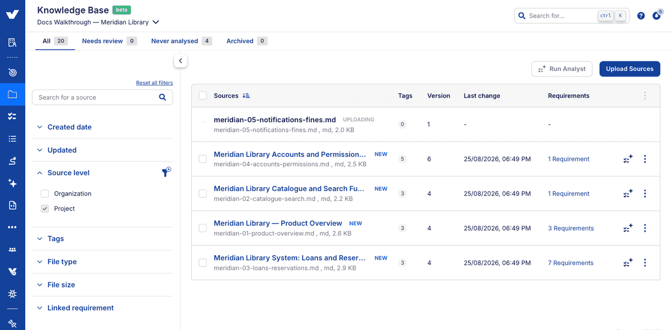Open notifications bell with 5 badge
Viewport: 671px width, 330px height.
point(656,15)
